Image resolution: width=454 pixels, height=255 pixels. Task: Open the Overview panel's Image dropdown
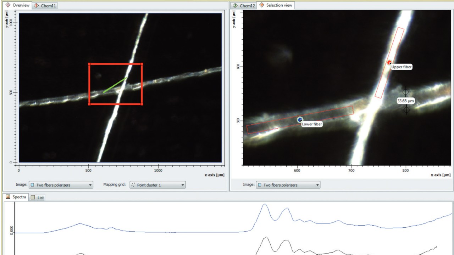(61, 185)
